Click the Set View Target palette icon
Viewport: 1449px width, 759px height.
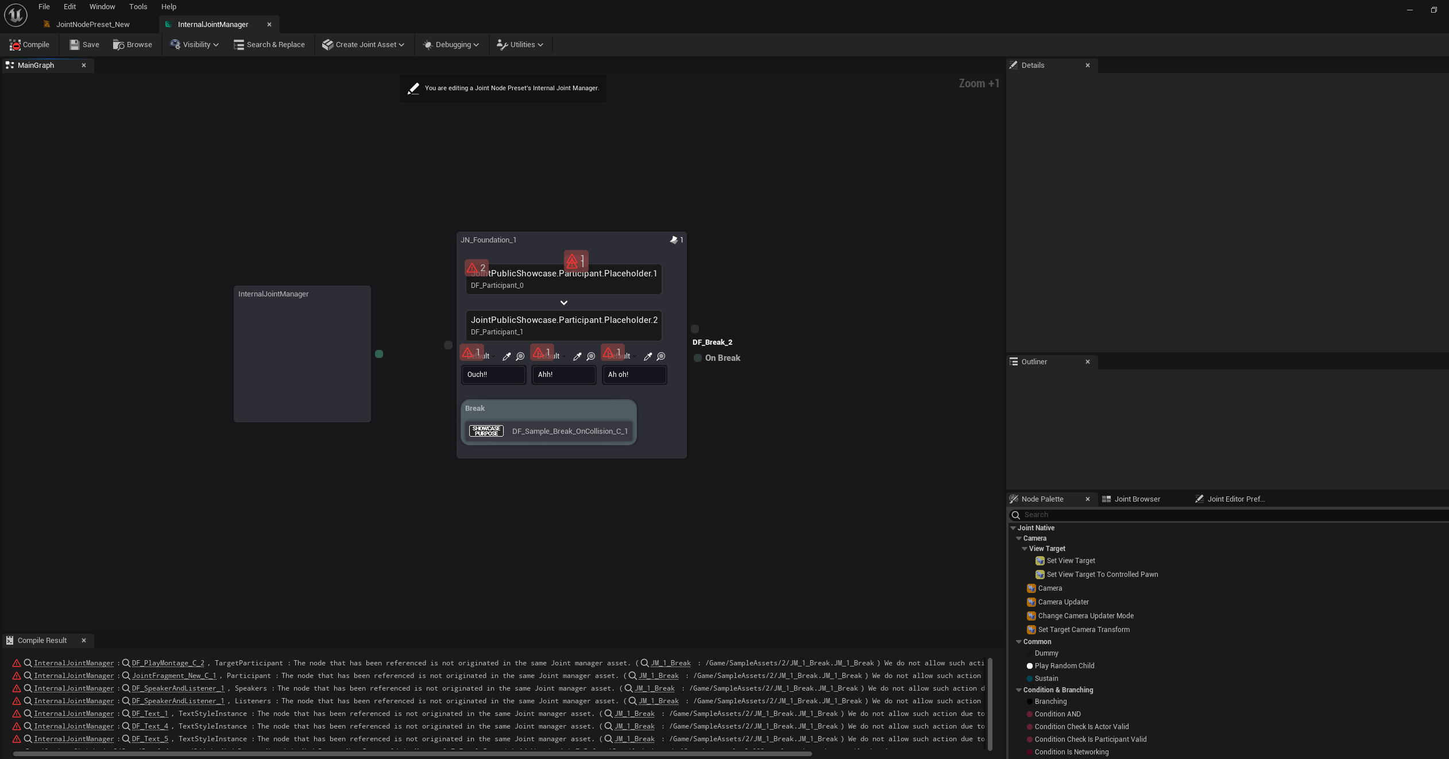coord(1040,561)
